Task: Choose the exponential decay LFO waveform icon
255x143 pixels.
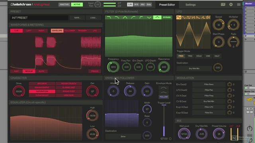Action: point(198,17)
